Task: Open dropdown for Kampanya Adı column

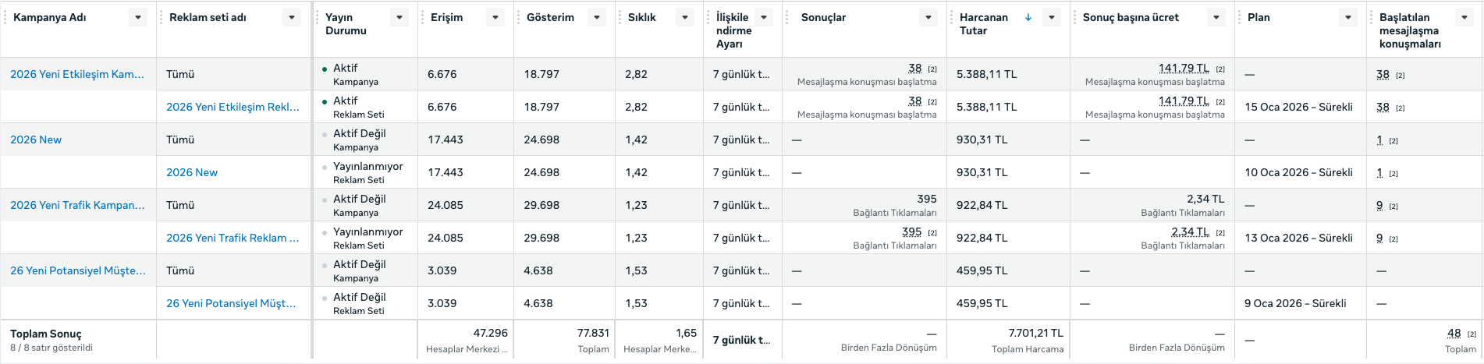Action: point(138,17)
